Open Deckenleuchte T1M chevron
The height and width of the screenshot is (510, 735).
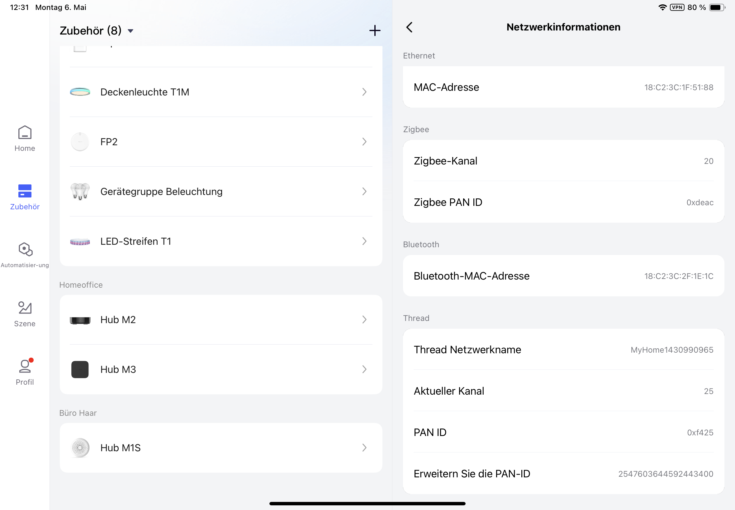pyautogui.click(x=364, y=92)
